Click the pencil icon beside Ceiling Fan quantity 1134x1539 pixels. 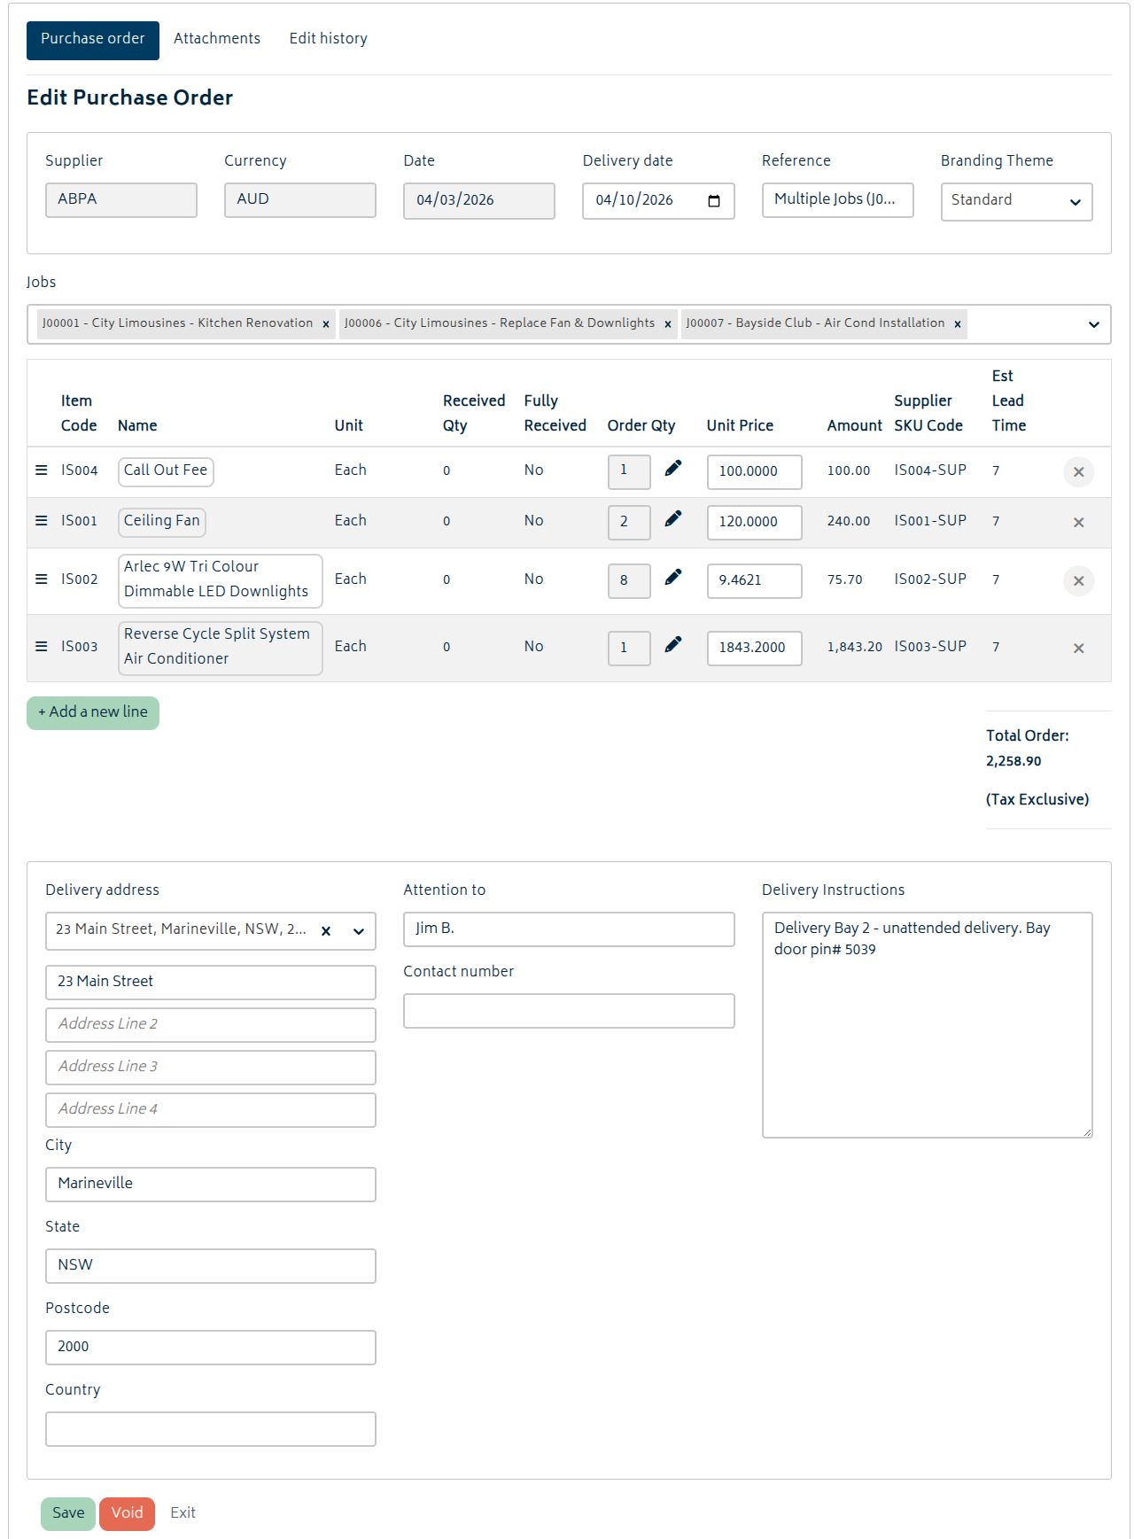click(x=673, y=519)
